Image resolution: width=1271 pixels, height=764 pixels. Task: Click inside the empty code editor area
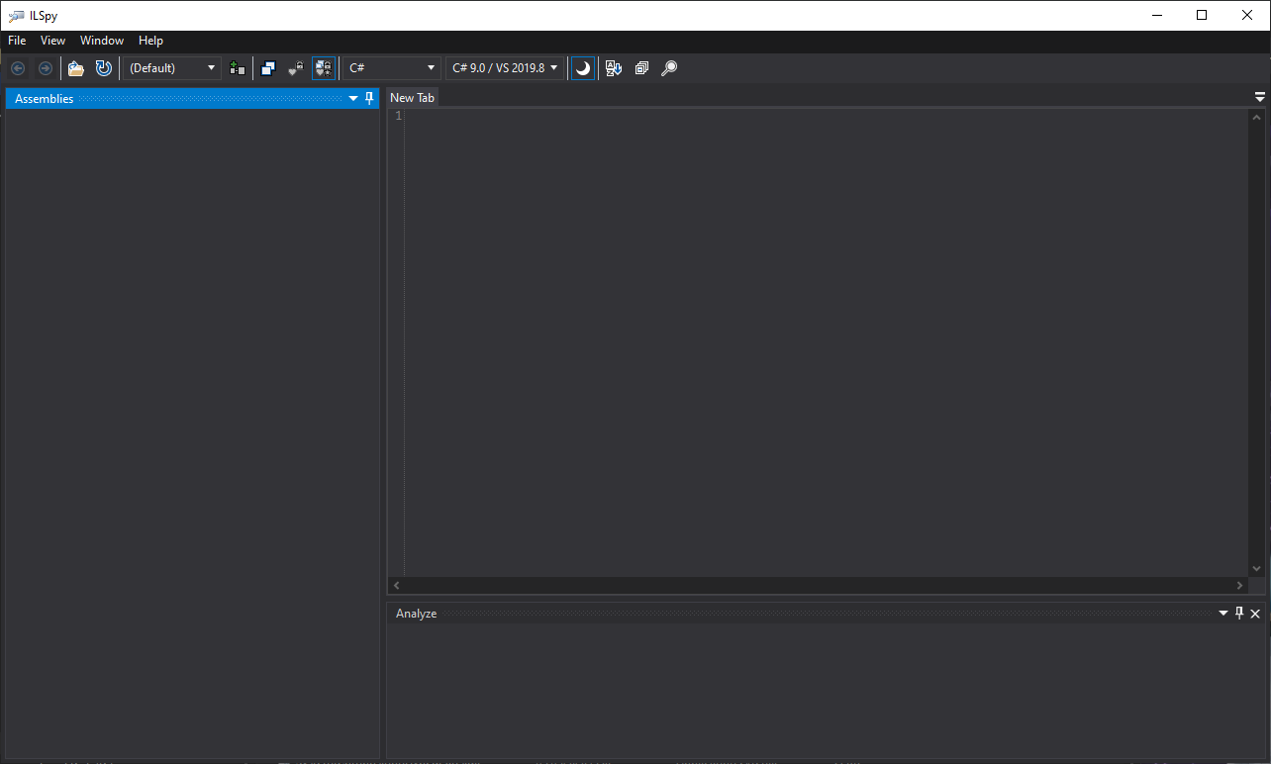[x=827, y=342]
